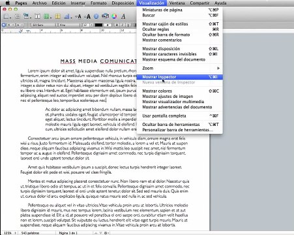Open the Edición menu
The width and height of the screenshot is (294, 235).
(59, 3)
